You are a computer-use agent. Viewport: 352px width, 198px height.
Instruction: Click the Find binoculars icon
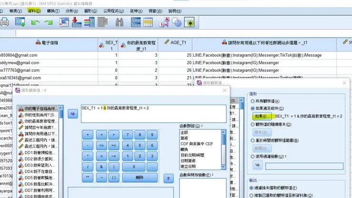click(119, 22)
